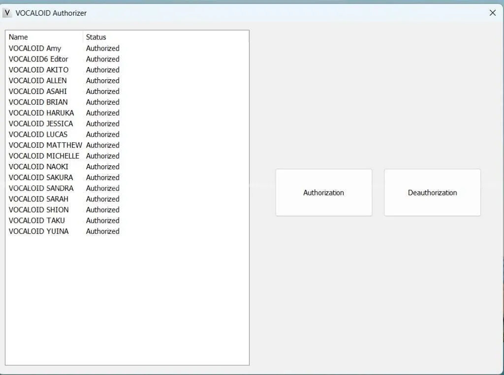Close the VOCALOID Authorizer window
The height and width of the screenshot is (375, 504).
point(492,13)
